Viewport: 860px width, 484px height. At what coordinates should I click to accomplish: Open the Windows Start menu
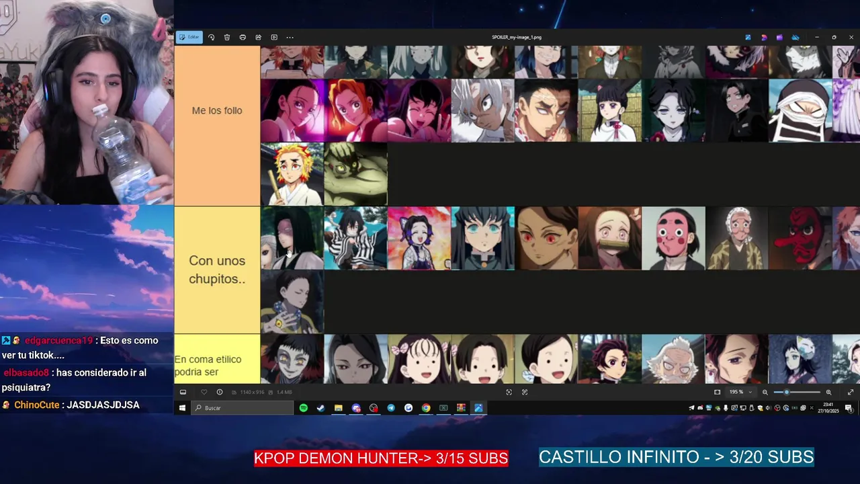pos(182,408)
